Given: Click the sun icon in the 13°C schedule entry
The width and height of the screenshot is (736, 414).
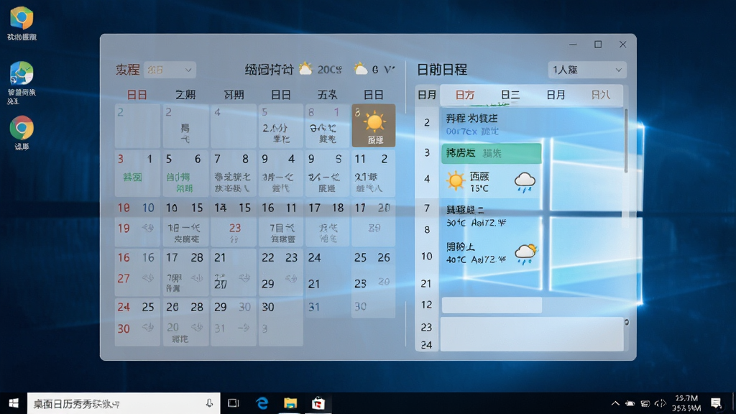Looking at the screenshot, I should [x=455, y=180].
